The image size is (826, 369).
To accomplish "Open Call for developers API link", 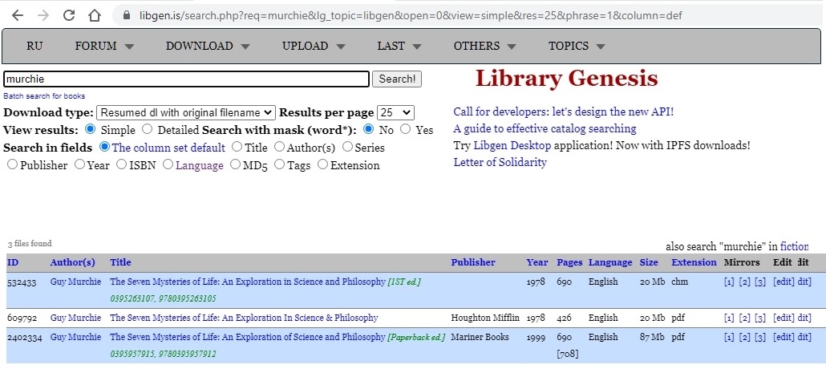I will click(563, 112).
